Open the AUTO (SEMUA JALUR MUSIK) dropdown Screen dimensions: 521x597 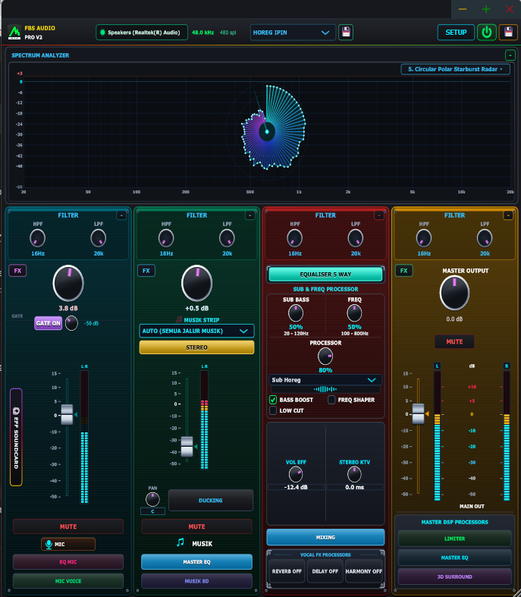(196, 331)
